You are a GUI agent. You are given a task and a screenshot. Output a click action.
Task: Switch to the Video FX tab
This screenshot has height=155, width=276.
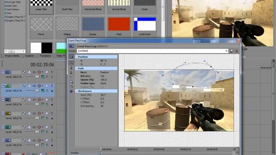(x=61, y=56)
